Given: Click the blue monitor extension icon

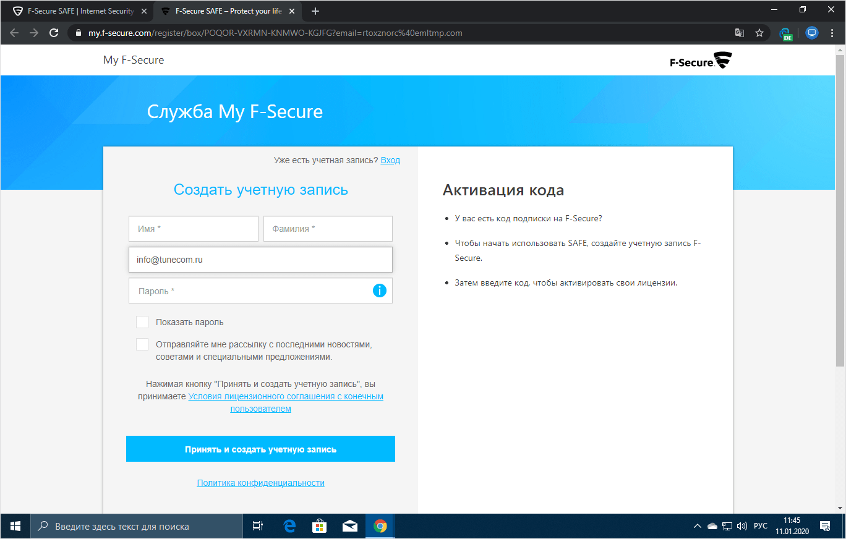Looking at the screenshot, I should pos(812,33).
